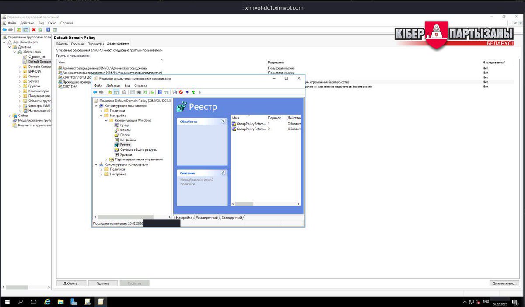
Task: Click Имя column header in delegation list
Action: pos(161,63)
